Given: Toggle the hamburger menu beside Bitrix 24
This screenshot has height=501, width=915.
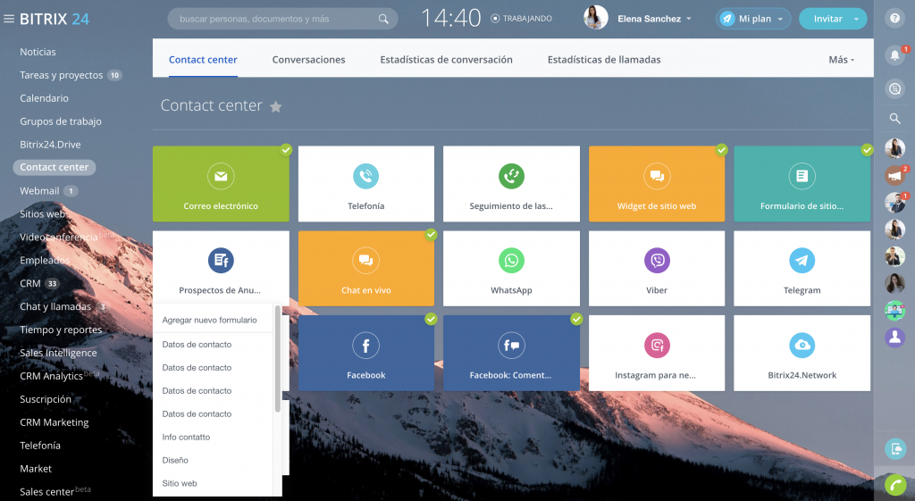Looking at the screenshot, I should pyautogui.click(x=9, y=19).
